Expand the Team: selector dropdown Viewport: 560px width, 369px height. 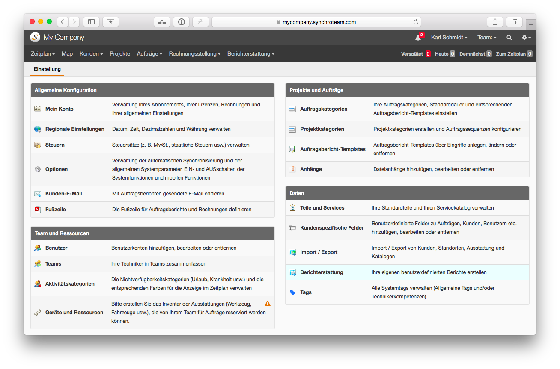pos(487,38)
